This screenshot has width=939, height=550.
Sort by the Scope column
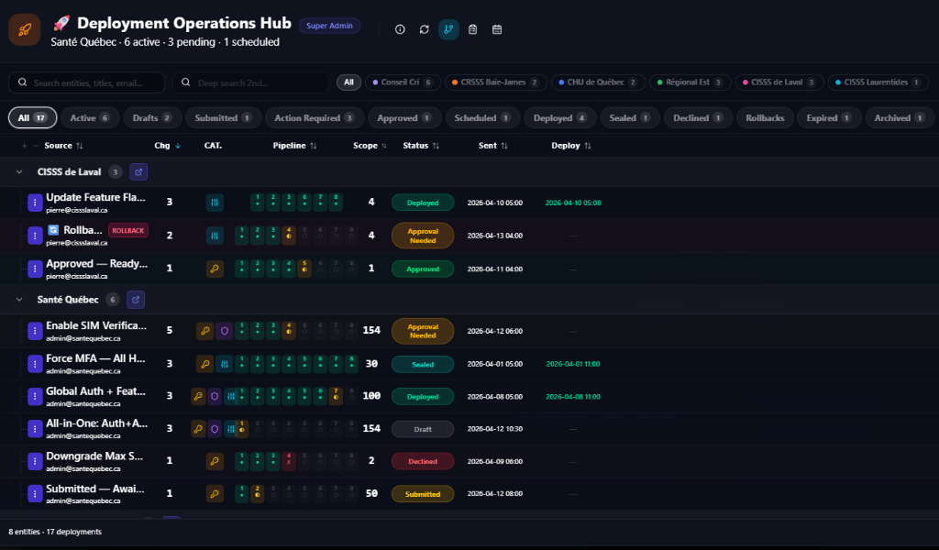[x=370, y=146]
